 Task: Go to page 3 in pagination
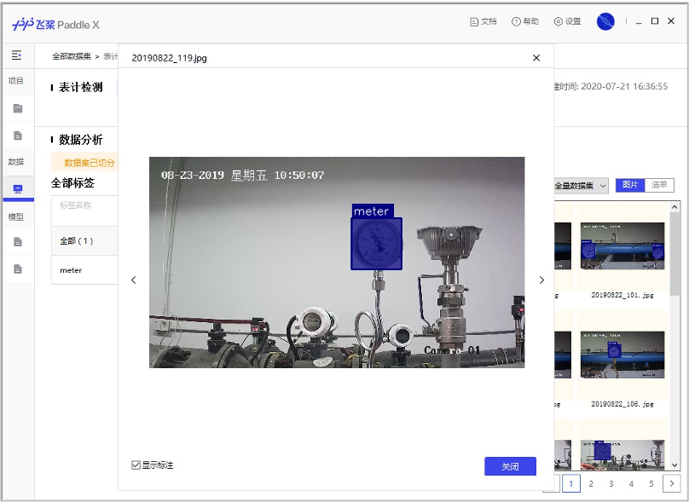pos(611,483)
